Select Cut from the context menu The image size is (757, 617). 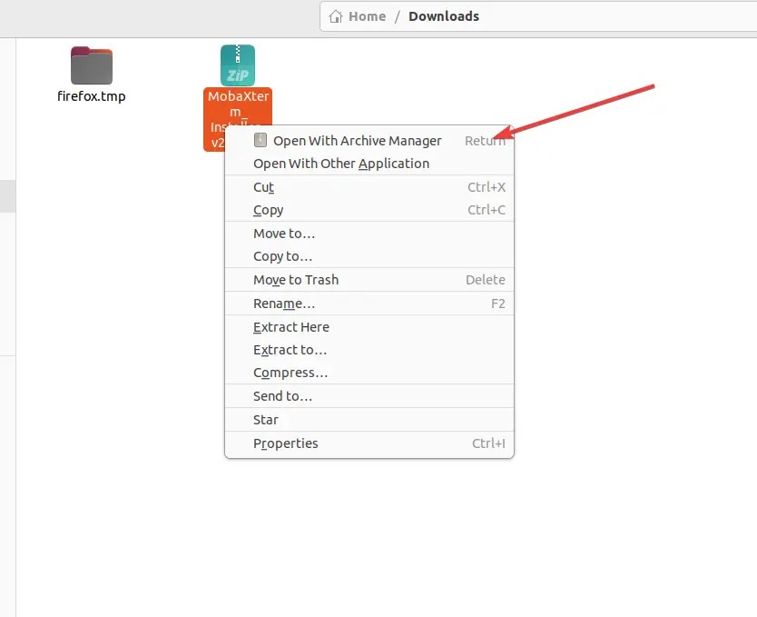(369, 187)
